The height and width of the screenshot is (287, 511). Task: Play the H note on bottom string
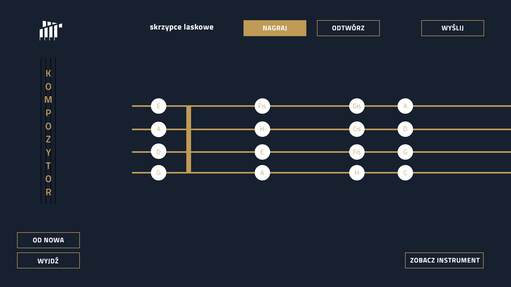pyautogui.click(x=357, y=173)
